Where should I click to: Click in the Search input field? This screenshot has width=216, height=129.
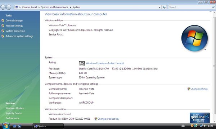coord(190,7)
